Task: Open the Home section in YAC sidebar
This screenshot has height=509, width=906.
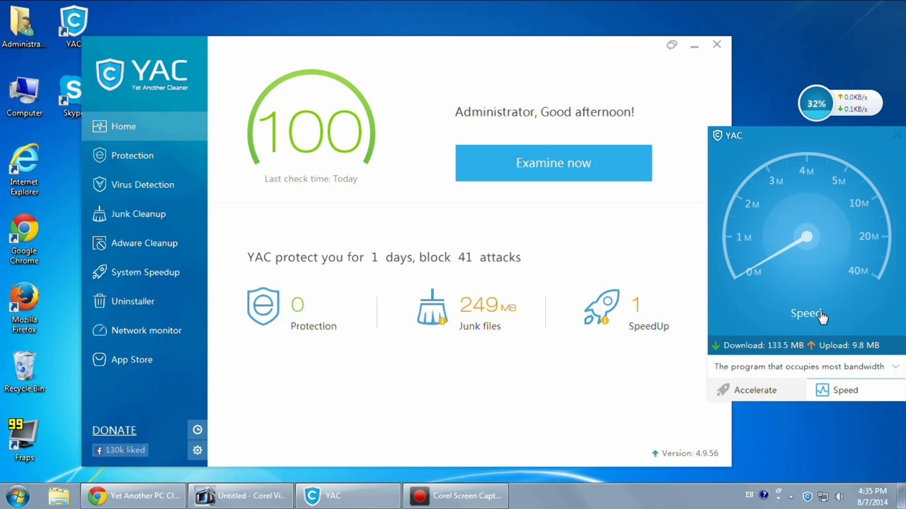Action: (x=144, y=127)
